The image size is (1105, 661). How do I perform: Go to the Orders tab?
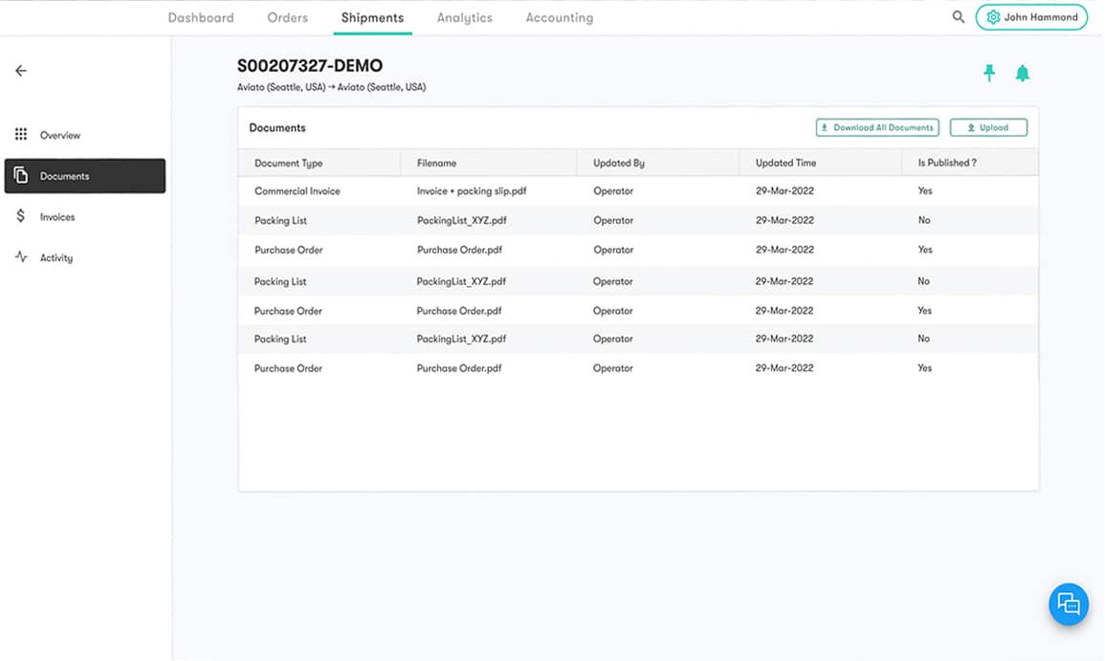click(288, 18)
